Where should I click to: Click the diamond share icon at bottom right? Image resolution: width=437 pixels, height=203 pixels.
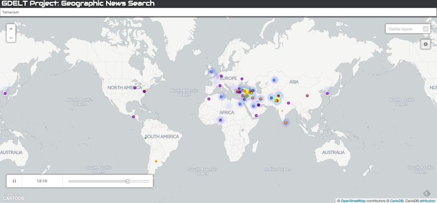[x=427, y=194]
